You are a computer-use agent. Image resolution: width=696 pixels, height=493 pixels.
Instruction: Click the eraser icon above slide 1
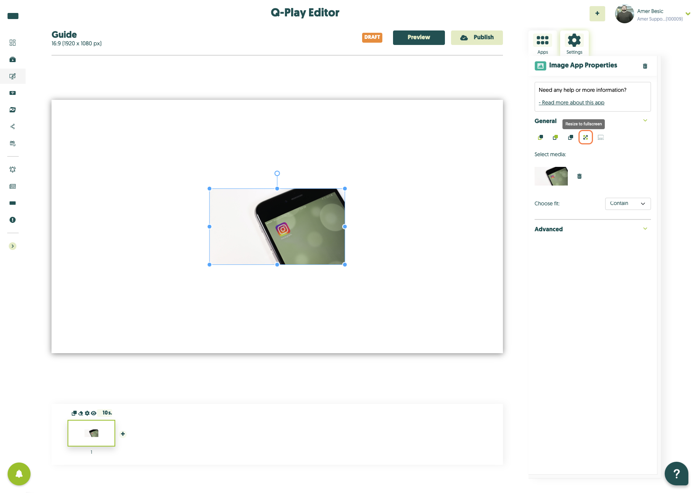point(81,413)
